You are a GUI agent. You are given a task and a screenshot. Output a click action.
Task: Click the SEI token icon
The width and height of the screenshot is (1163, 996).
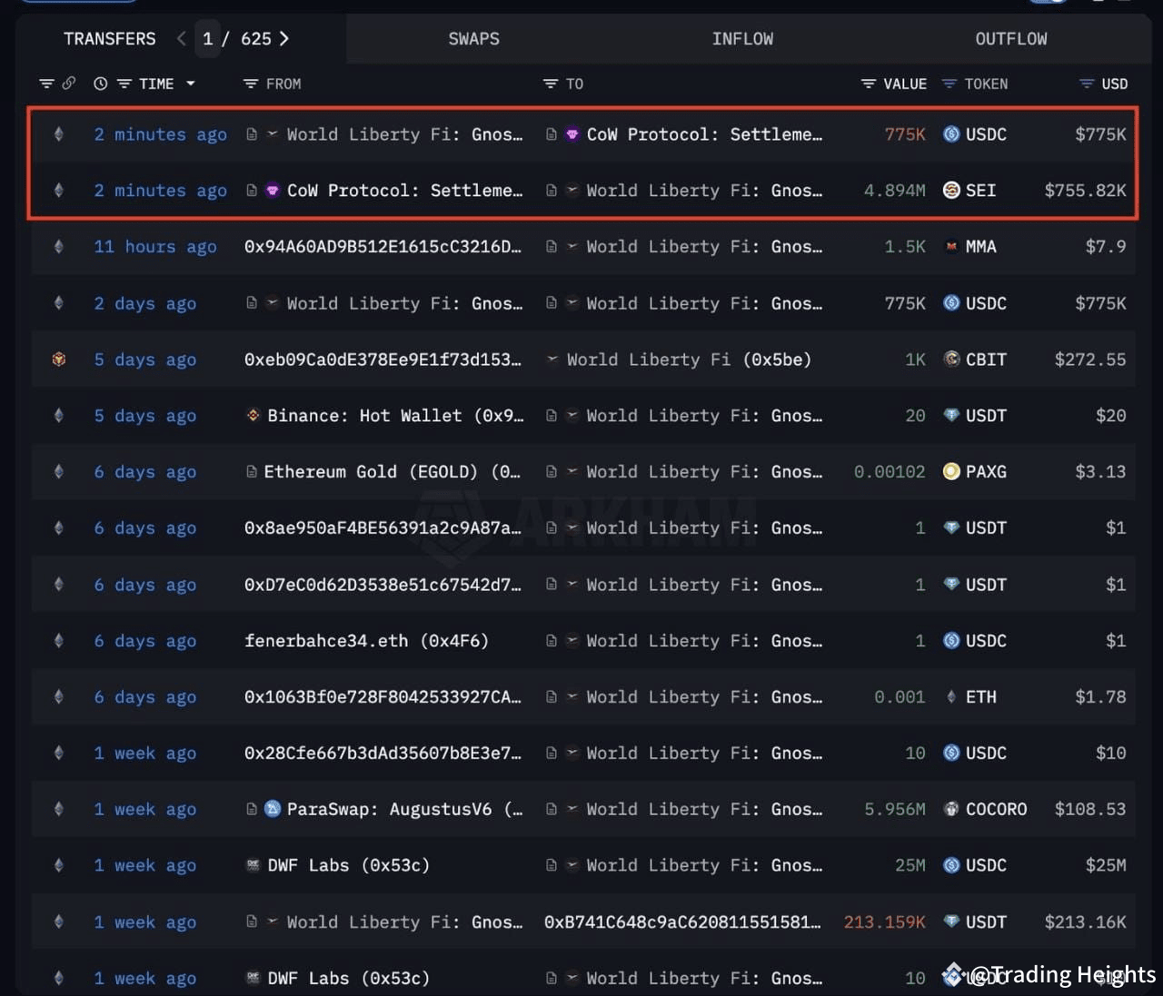951,191
